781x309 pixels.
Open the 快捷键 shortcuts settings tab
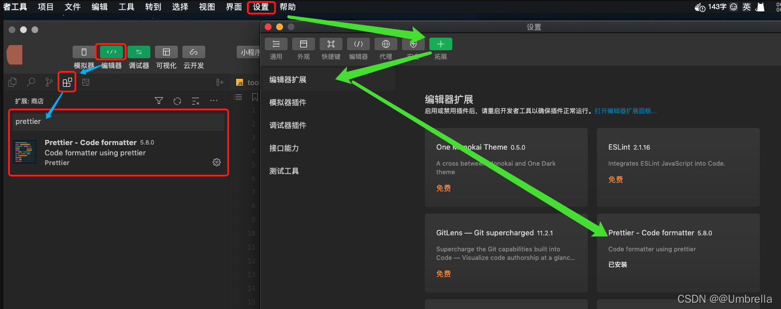(331, 44)
